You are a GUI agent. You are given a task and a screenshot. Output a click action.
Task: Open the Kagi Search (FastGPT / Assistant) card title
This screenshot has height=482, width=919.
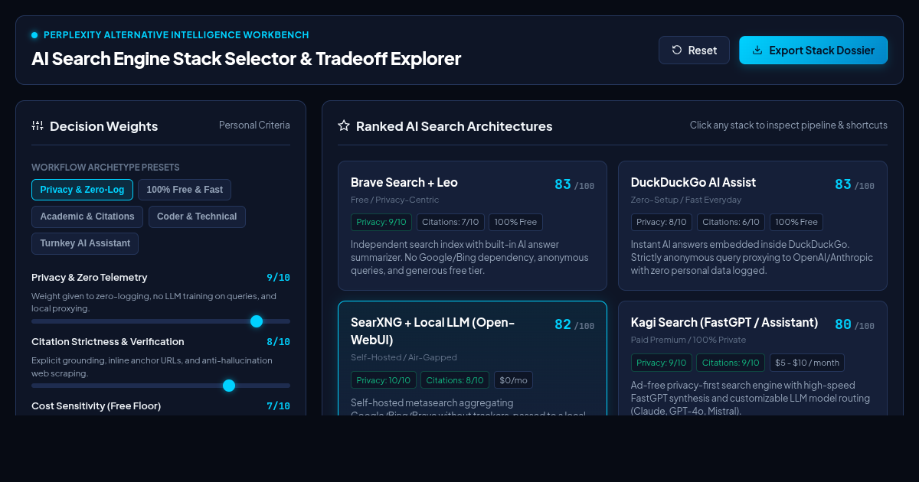[724, 322]
